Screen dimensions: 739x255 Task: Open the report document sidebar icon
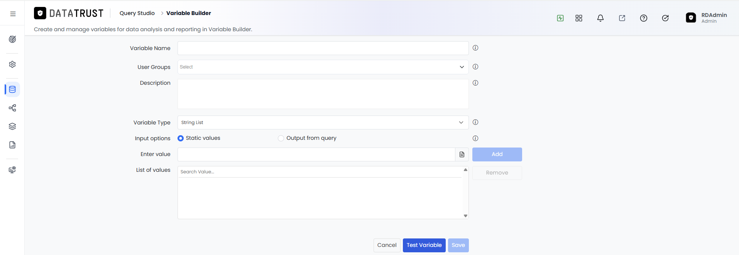pyautogui.click(x=12, y=145)
